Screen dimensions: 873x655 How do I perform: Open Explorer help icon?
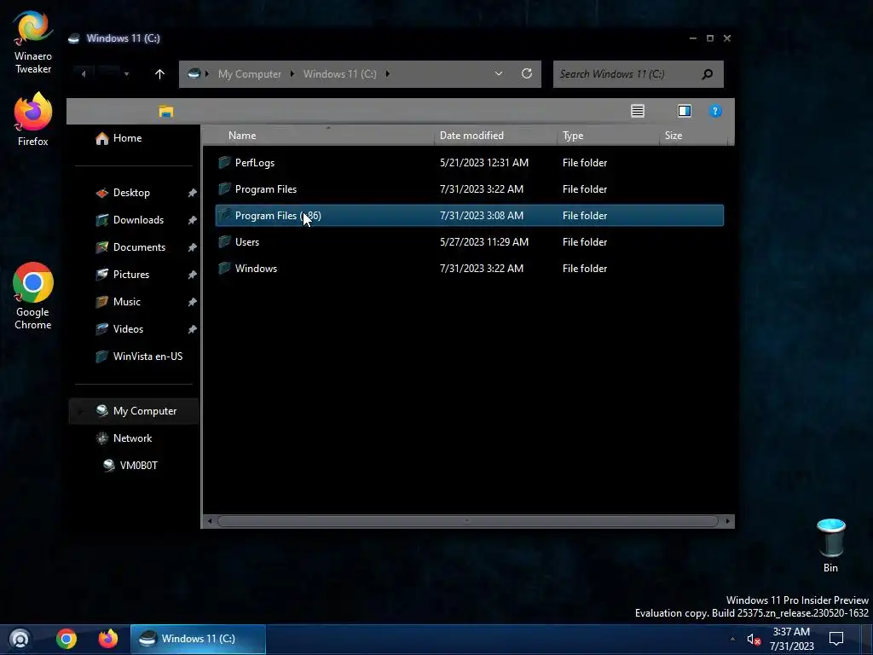715,112
